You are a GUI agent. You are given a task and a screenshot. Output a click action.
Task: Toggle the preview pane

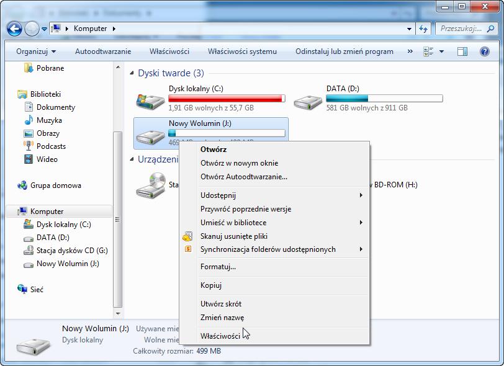(462, 51)
